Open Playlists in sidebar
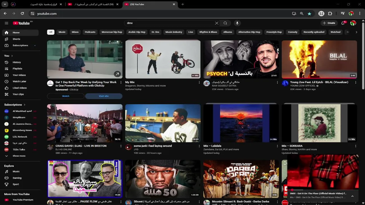The height and width of the screenshot is (205, 365). click(x=20, y=69)
